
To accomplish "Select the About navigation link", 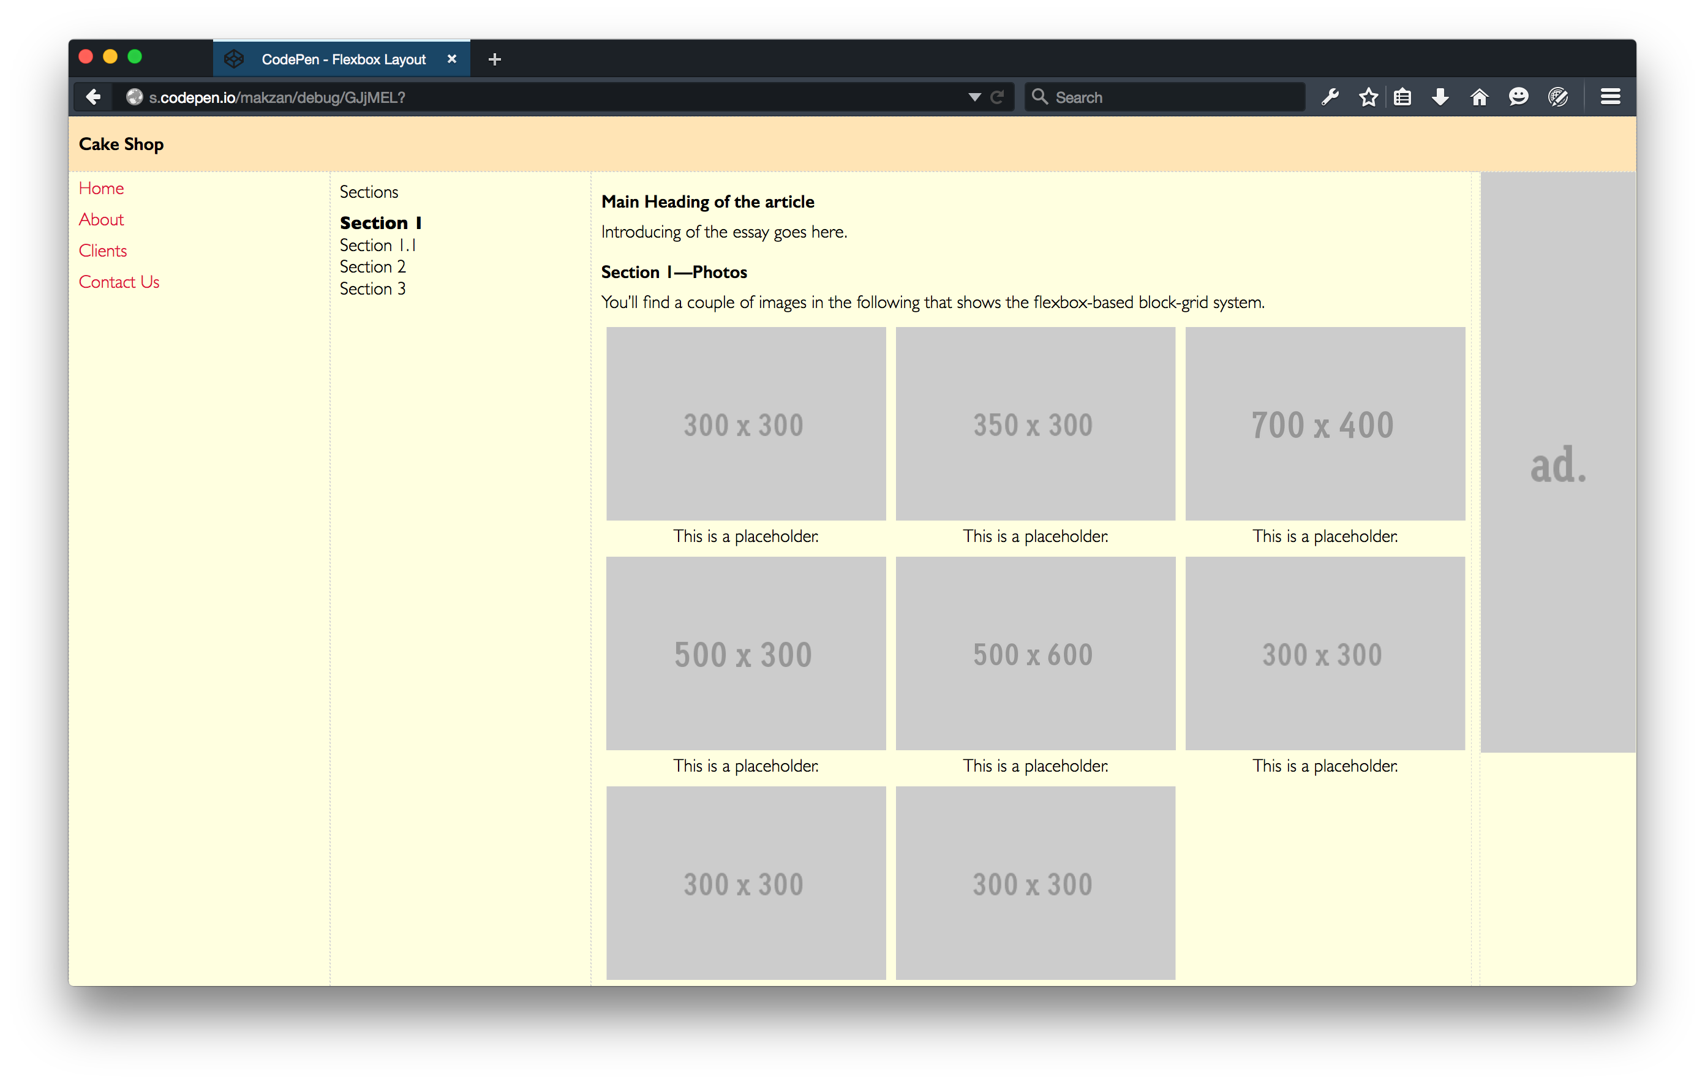I will pos(100,219).
